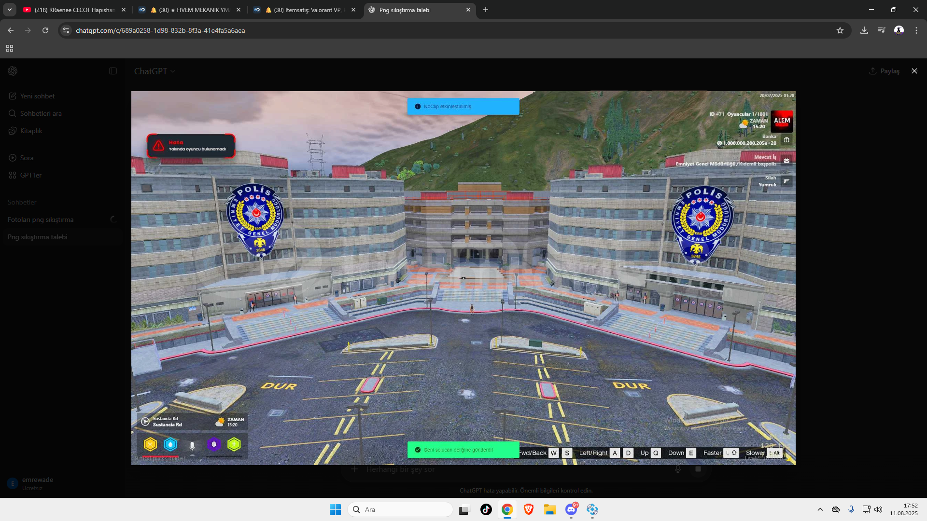This screenshot has width=927, height=521.
Task: Open the Kitaplık library
Action: click(x=63, y=131)
